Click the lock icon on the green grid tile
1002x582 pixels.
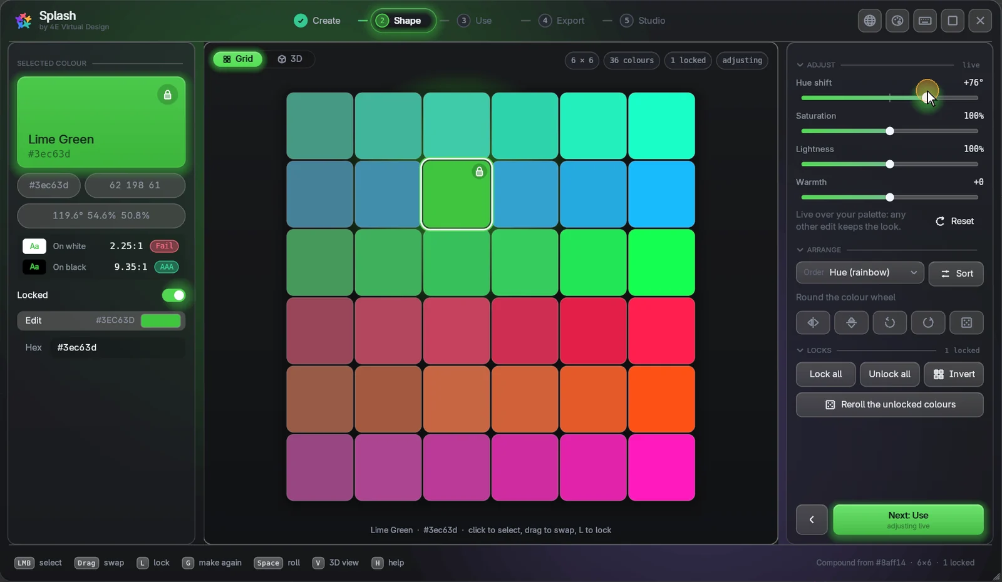(x=479, y=171)
